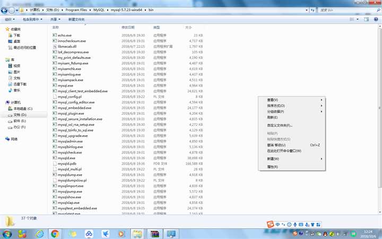Open the Help question mark icon

(376, 19)
